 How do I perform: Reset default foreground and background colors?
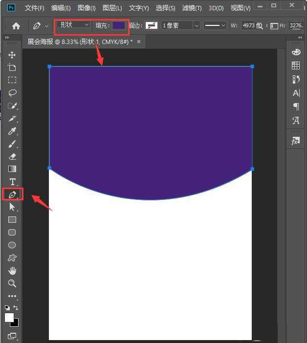pyautogui.click(x=7, y=308)
